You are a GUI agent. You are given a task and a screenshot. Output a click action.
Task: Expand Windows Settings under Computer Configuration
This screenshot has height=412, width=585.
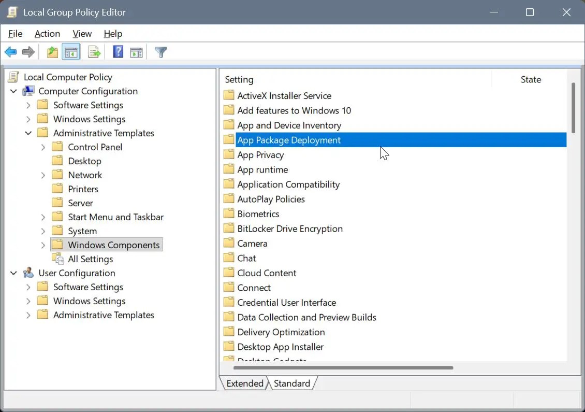[28, 119]
